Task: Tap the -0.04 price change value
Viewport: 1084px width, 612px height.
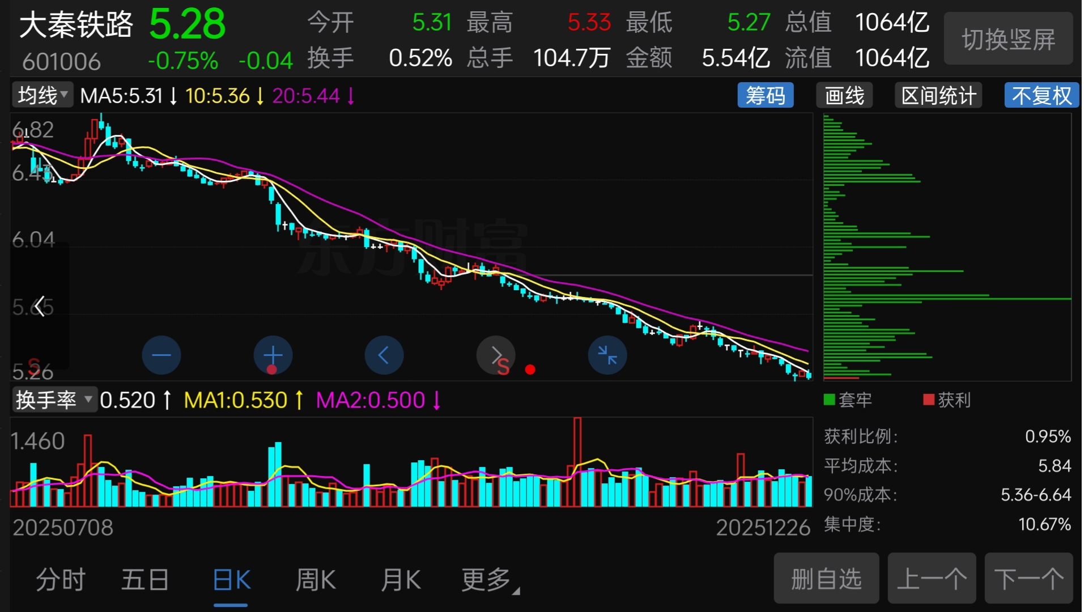Action: [266, 61]
